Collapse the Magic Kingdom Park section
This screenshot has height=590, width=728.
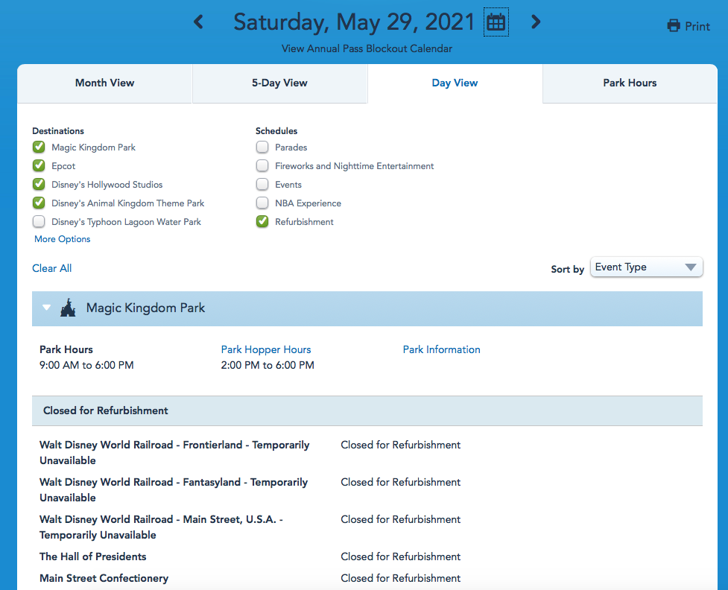47,308
